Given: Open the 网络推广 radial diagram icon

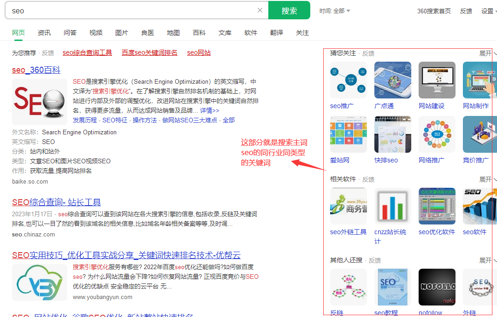Looking at the screenshot, I should coord(437,134).
